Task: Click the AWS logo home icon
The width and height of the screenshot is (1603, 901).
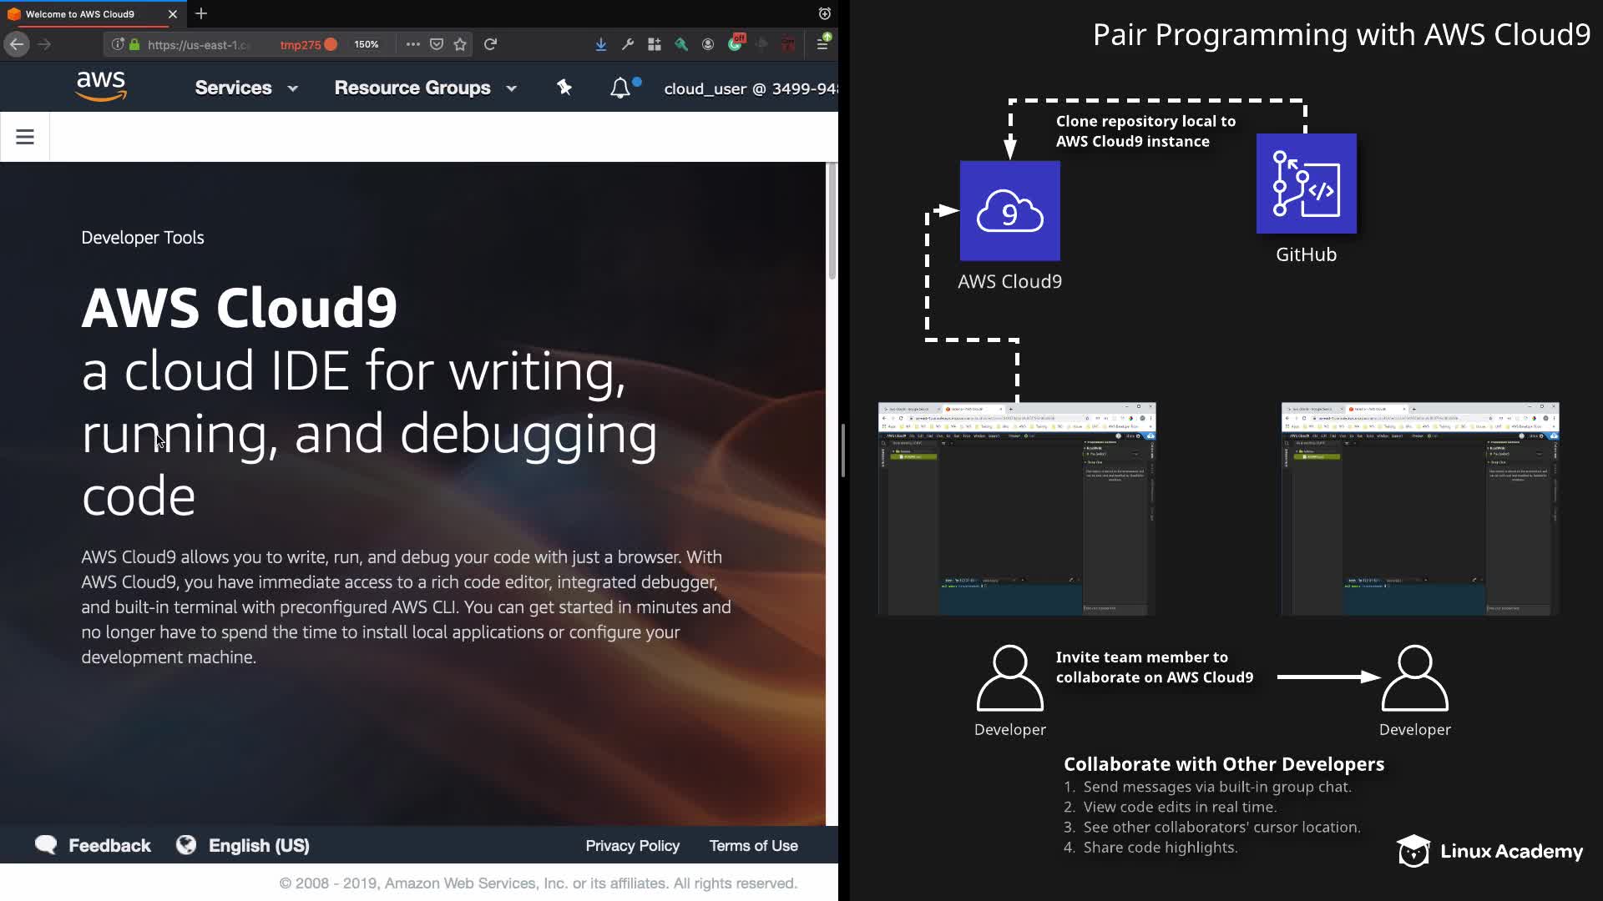Action: coord(101,87)
